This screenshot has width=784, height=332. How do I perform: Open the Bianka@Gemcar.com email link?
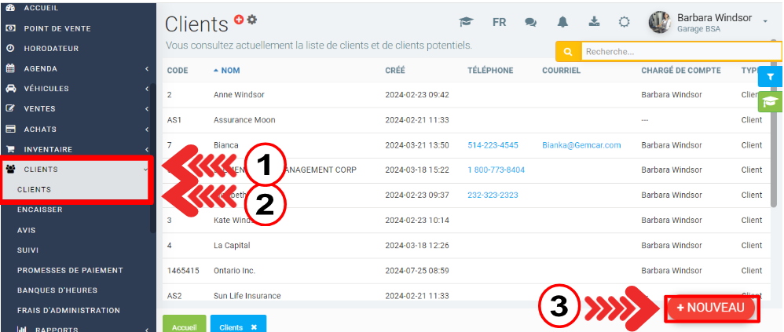tap(581, 145)
